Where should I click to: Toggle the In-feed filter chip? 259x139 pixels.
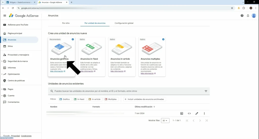[x=79, y=99]
